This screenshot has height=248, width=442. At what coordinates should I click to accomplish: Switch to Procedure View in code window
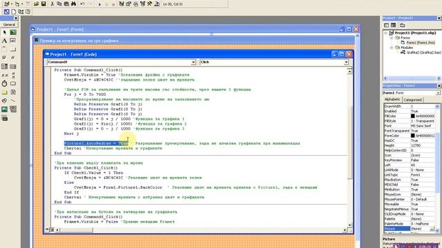pos(48,229)
